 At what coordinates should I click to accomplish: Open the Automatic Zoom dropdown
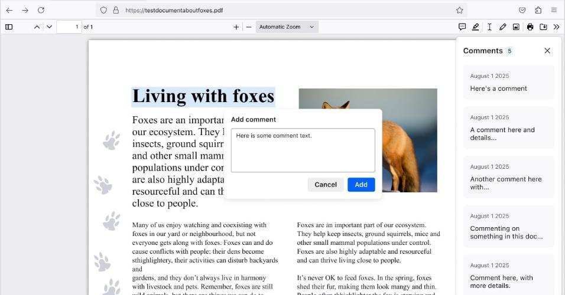(x=287, y=27)
